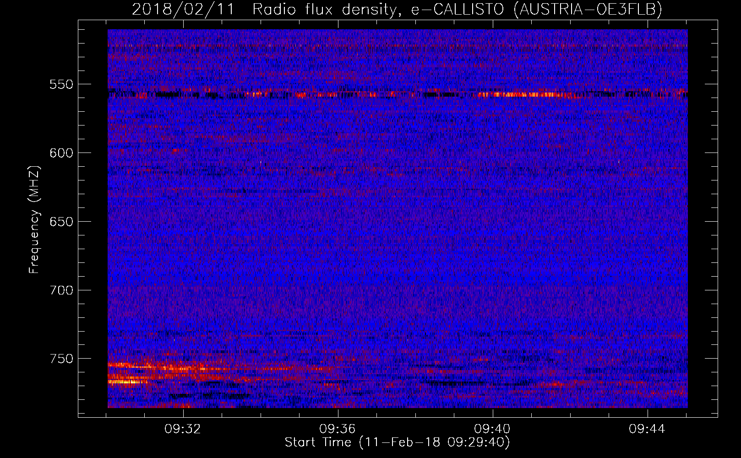Viewport: 741px width, 458px height.
Task: Click the 09:32 time tick label
Action: 183,429
